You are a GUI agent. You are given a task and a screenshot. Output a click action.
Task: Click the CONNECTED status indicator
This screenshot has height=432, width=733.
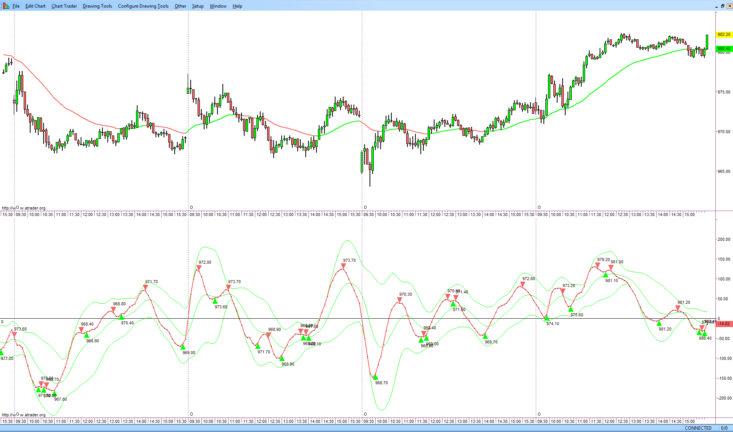pyautogui.click(x=698, y=428)
